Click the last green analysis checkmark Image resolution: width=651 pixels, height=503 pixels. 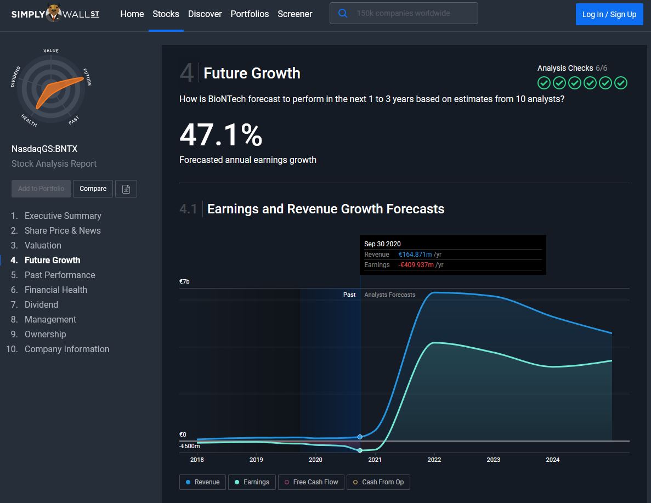coord(620,83)
